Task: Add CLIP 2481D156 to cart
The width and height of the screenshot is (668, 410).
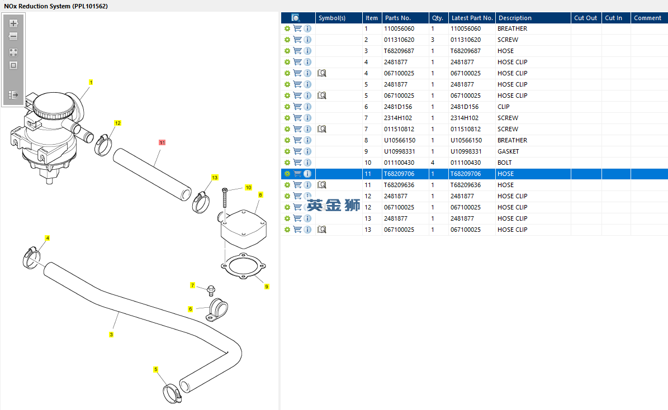Action: coord(297,107)
